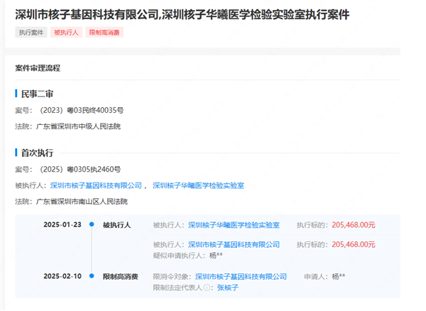
Task: Click the 首次执行 stage heading
Action: tap(37, 153)
